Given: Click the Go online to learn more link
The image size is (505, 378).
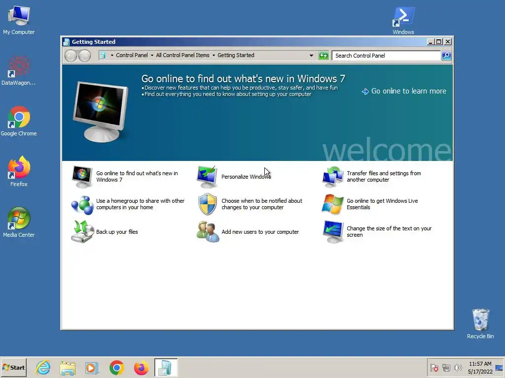Looking at the screenshot, I should (x=404, y=91).
